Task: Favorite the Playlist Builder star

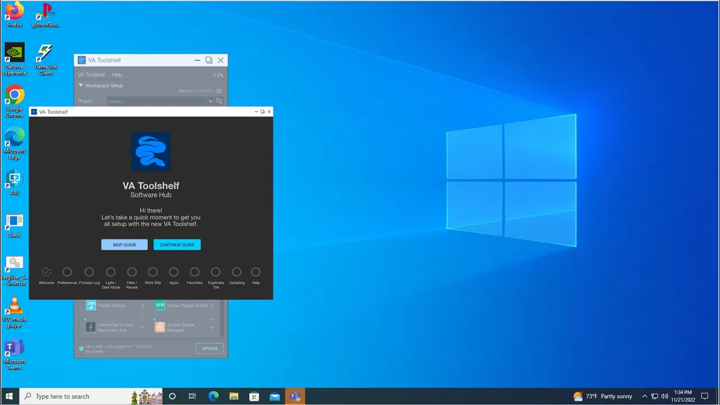Action: 142,305
